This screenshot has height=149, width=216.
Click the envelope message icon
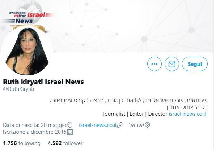172,64
